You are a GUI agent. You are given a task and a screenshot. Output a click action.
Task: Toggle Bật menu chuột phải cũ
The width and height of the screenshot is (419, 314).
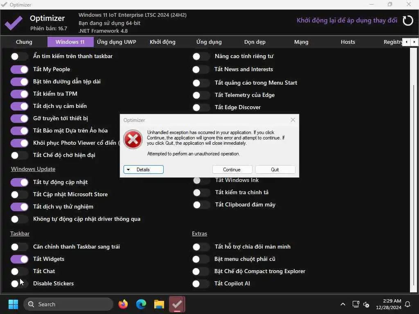[x=201, y=259]
